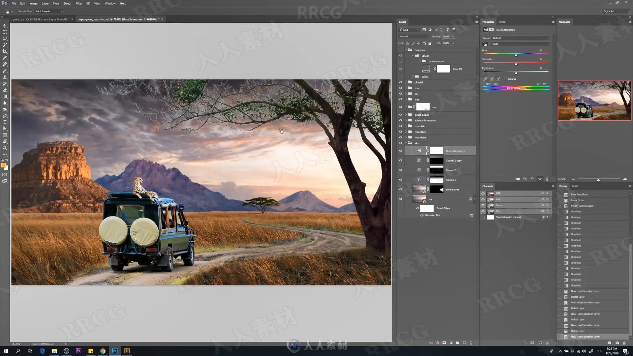Toggle visibility of Curves 2 copy layer
Screen dimensions: 633x356
401,161
